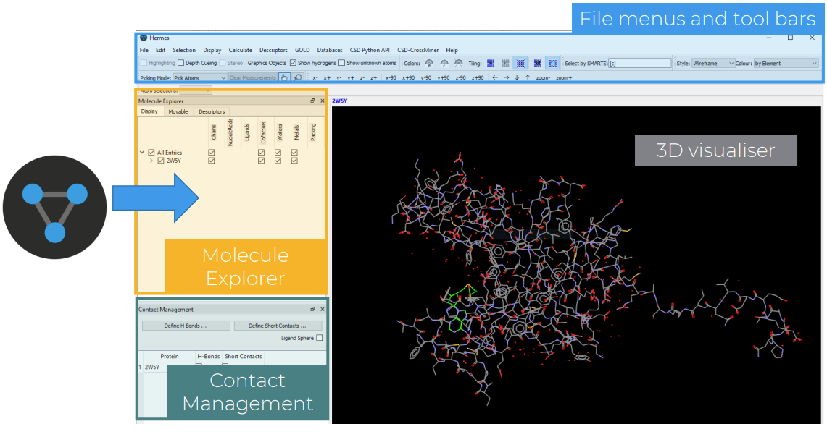
Task: Click the first Colors scheme icon
Action: click(x=428, y=64)
